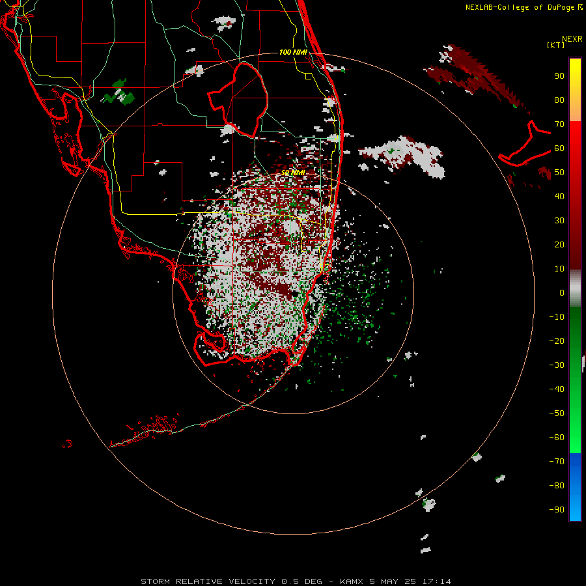
Task: Select the -90 value on the velocity scale
Action: pyautogui.click(x=557, y=510)
